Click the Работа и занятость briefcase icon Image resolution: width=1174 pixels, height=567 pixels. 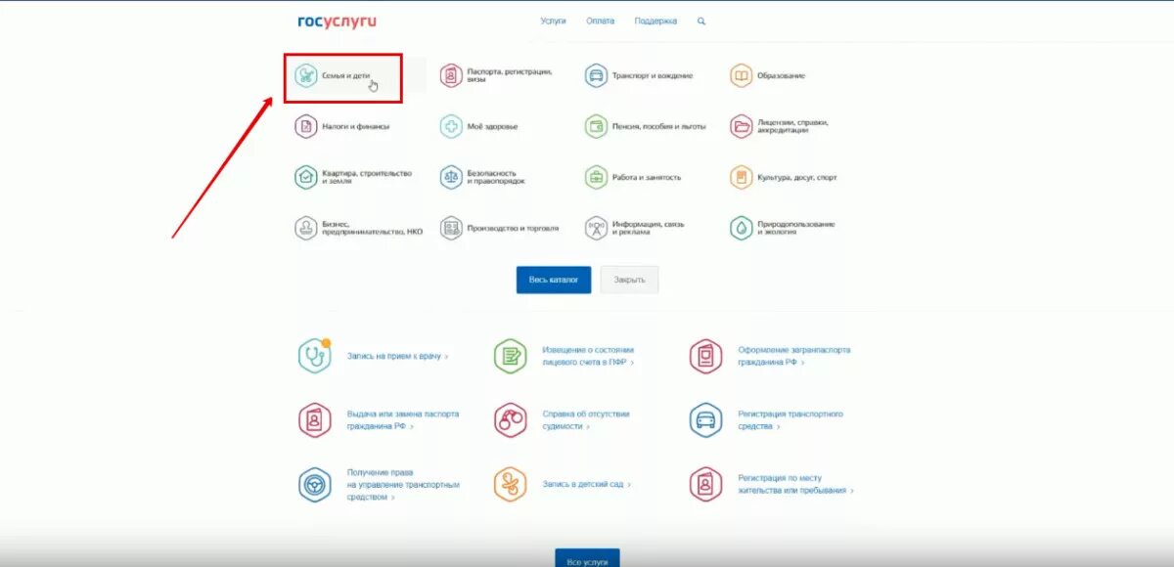pyautogui.click(x=596, y=177)
